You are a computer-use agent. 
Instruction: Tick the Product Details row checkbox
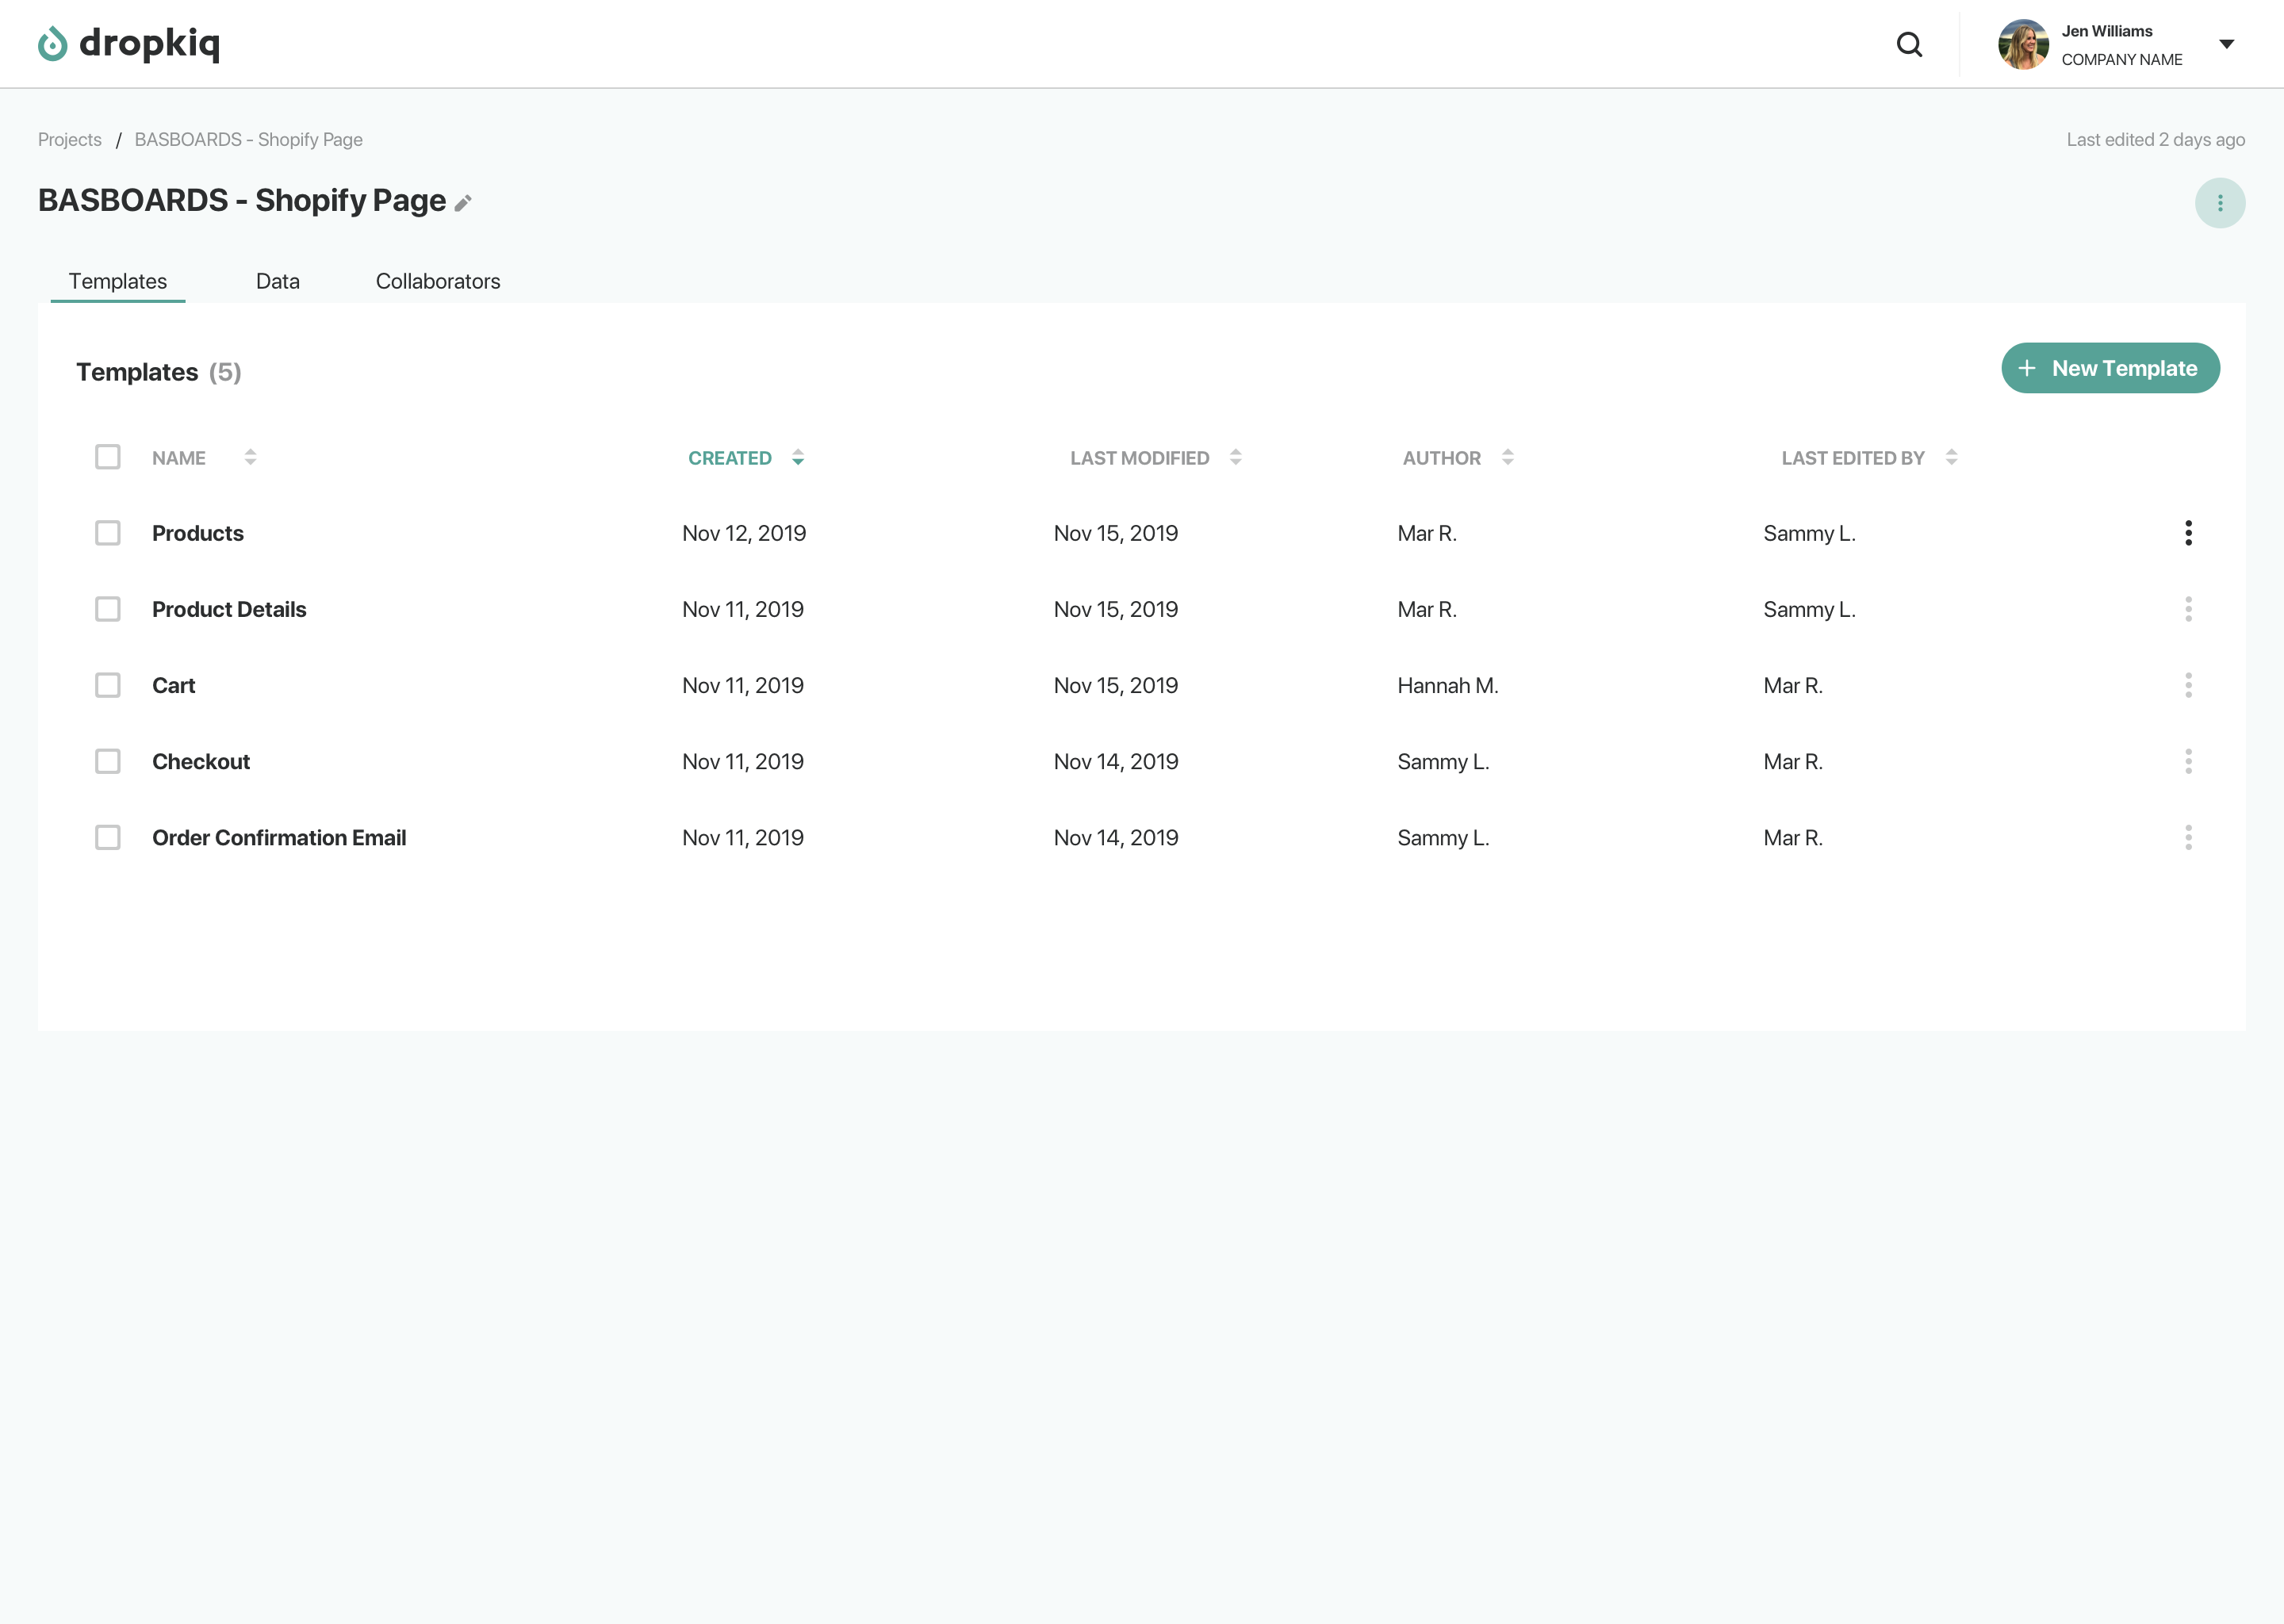click(x=108, y=609)
